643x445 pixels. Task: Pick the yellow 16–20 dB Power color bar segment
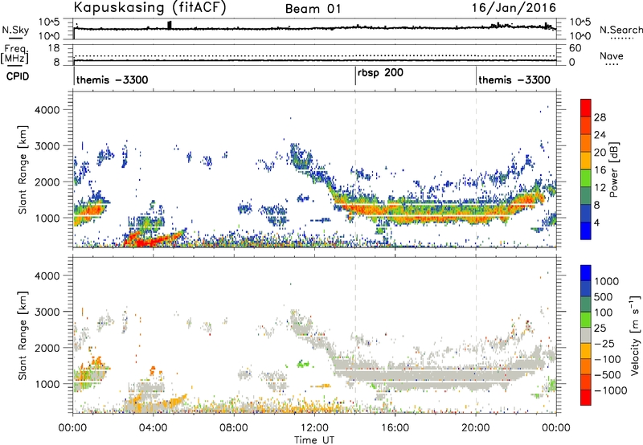(586, 161)
